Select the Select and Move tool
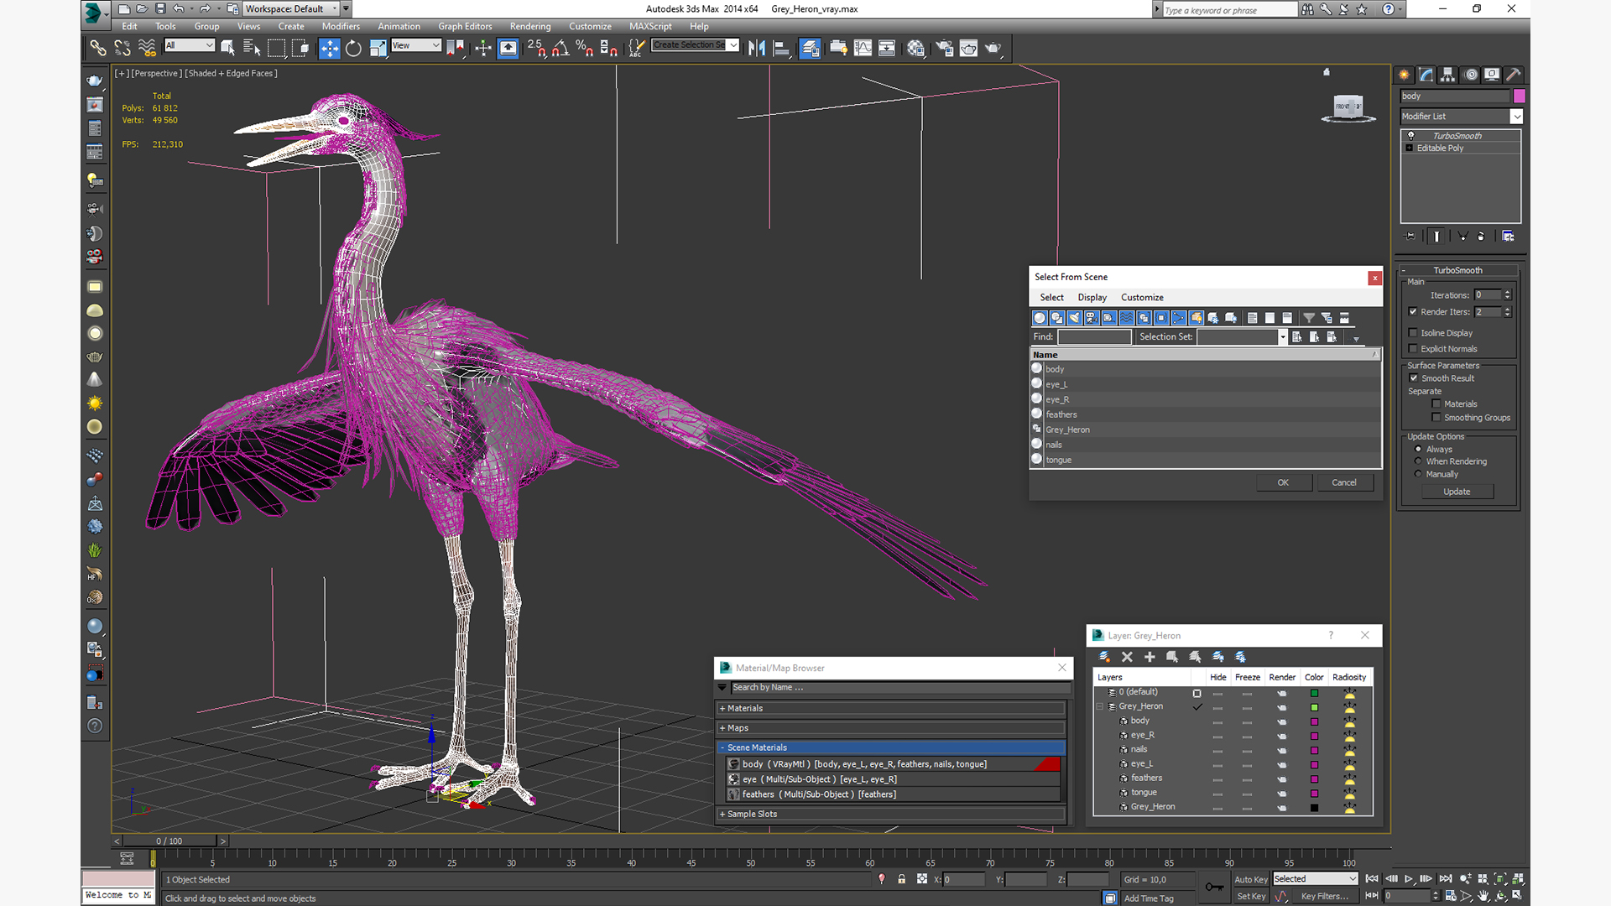 coord(329,49)
